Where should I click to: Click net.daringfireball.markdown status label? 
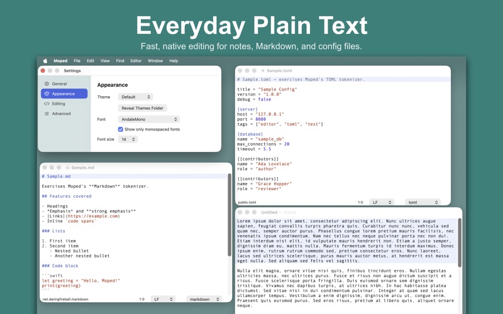[x=65, y=299]
